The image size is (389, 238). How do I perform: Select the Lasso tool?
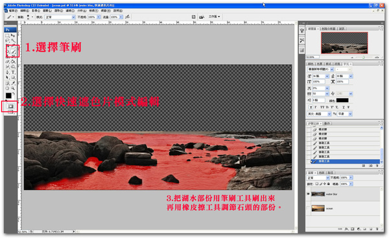[x=7, y=40]
